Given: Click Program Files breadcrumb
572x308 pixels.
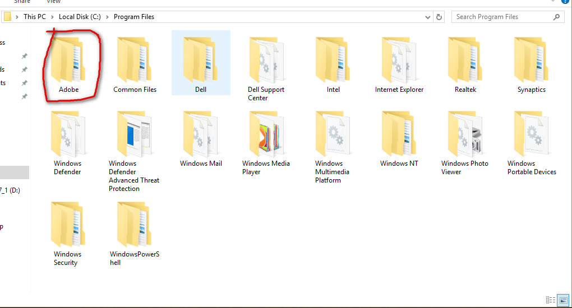Looking at the screenshot, I should tap(134, 17).
